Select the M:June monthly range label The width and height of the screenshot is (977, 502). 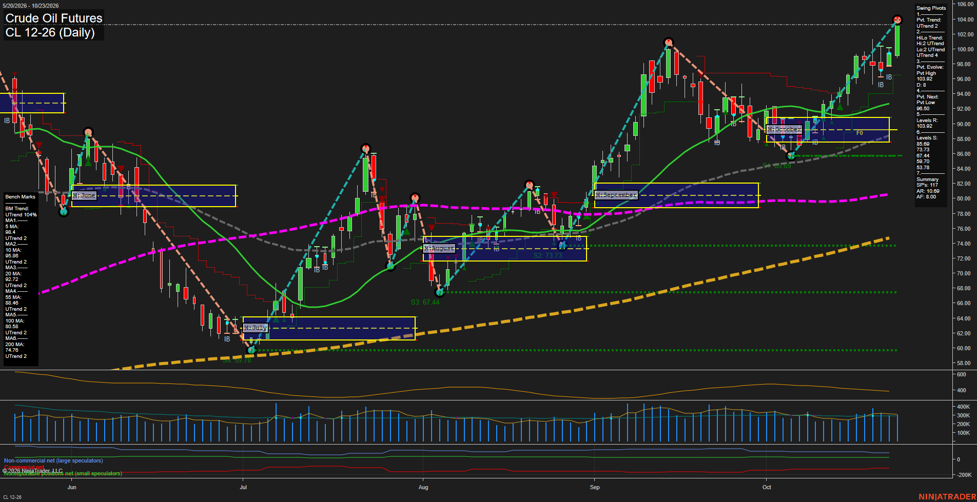tap(84, 196)
